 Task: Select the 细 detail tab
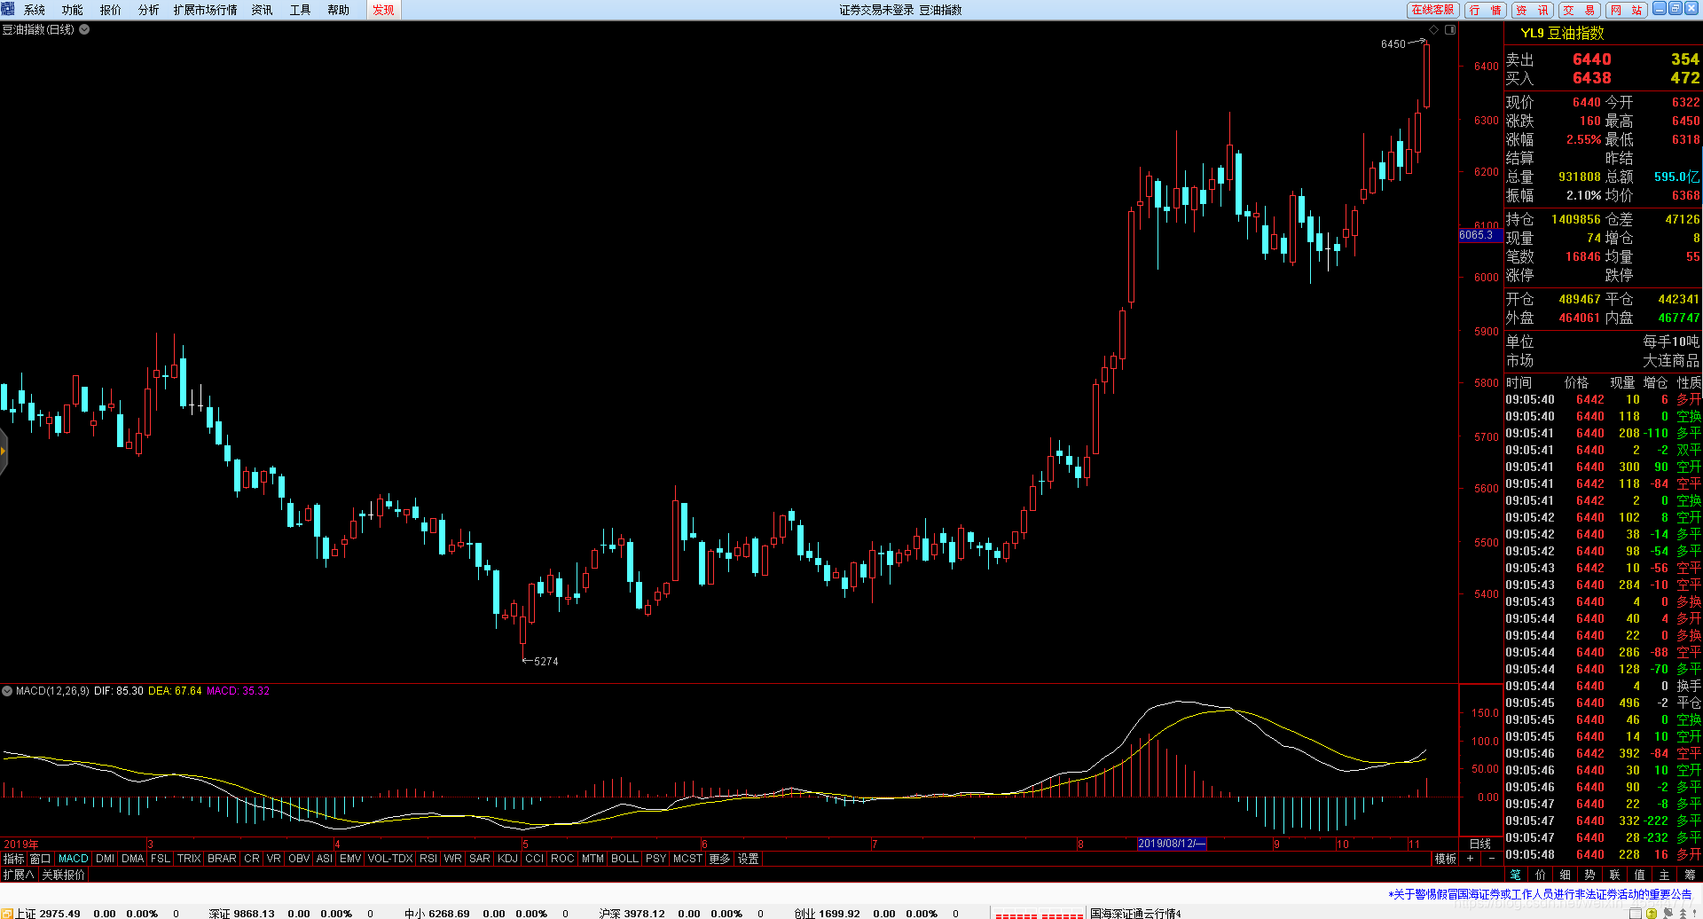1566,875
